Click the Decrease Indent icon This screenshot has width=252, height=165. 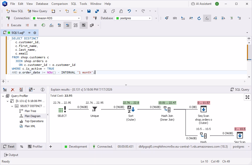tap(215, 18)
